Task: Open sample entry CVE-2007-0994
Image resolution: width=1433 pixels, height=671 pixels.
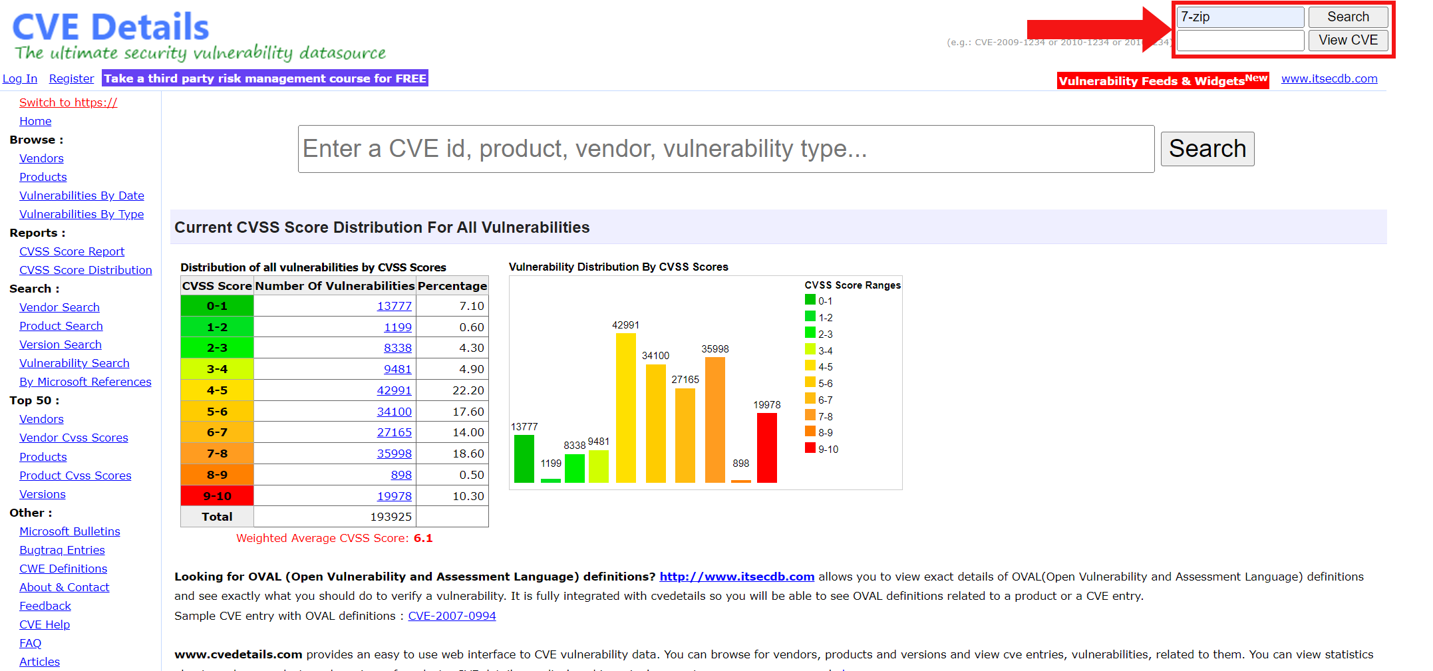Action: 452,616
